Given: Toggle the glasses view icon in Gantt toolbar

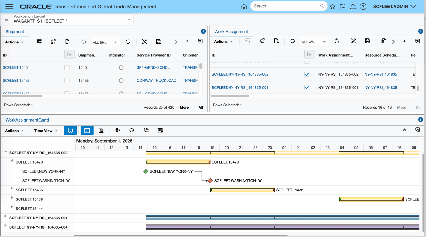Looking at the screenshot, I should 70,131.
